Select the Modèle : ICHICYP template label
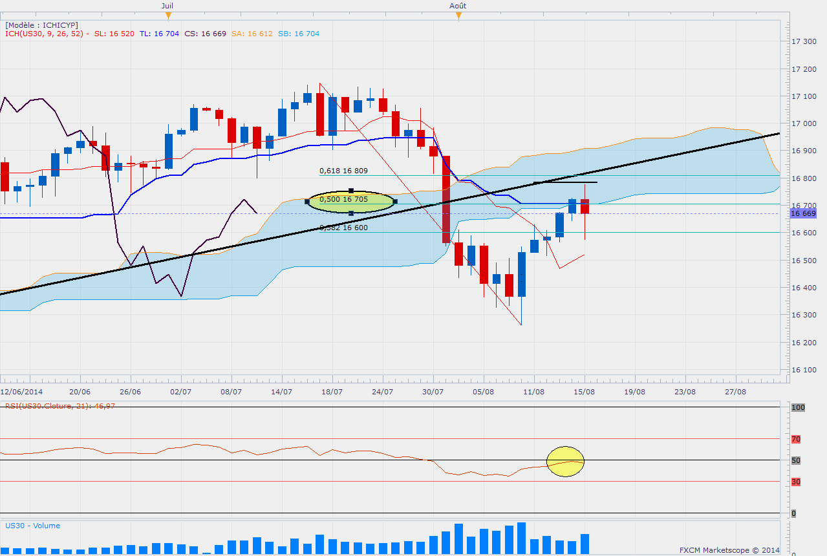827x556 pixels. (x=41, y=25)
